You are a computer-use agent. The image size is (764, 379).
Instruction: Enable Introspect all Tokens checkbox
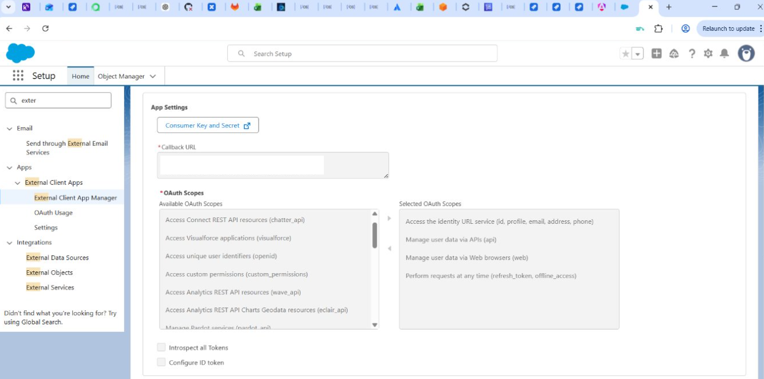pos(161,348)
